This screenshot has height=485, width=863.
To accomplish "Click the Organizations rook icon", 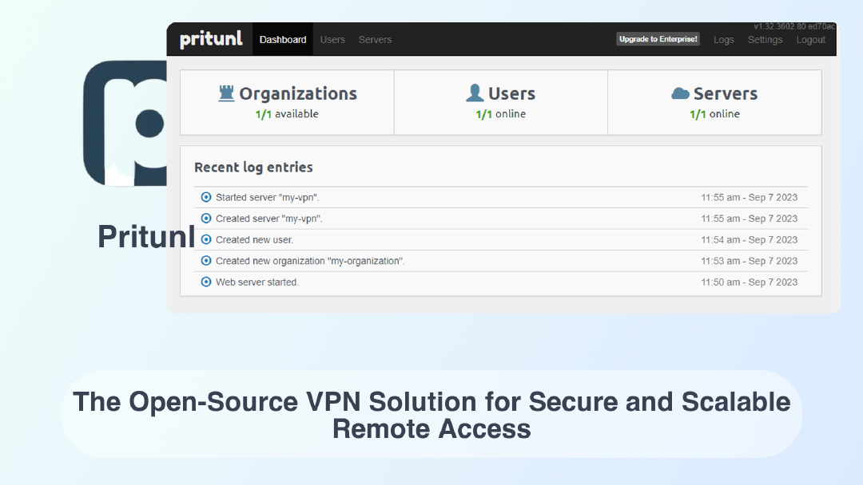I will [227, 93].
